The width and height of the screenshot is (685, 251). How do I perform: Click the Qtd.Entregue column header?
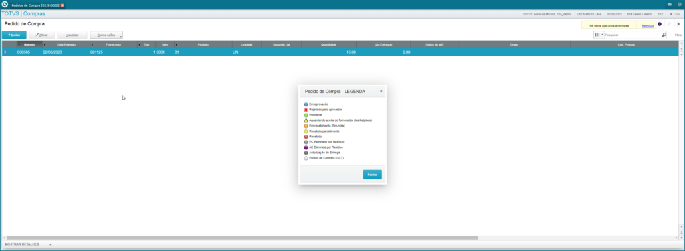point(383,45)
